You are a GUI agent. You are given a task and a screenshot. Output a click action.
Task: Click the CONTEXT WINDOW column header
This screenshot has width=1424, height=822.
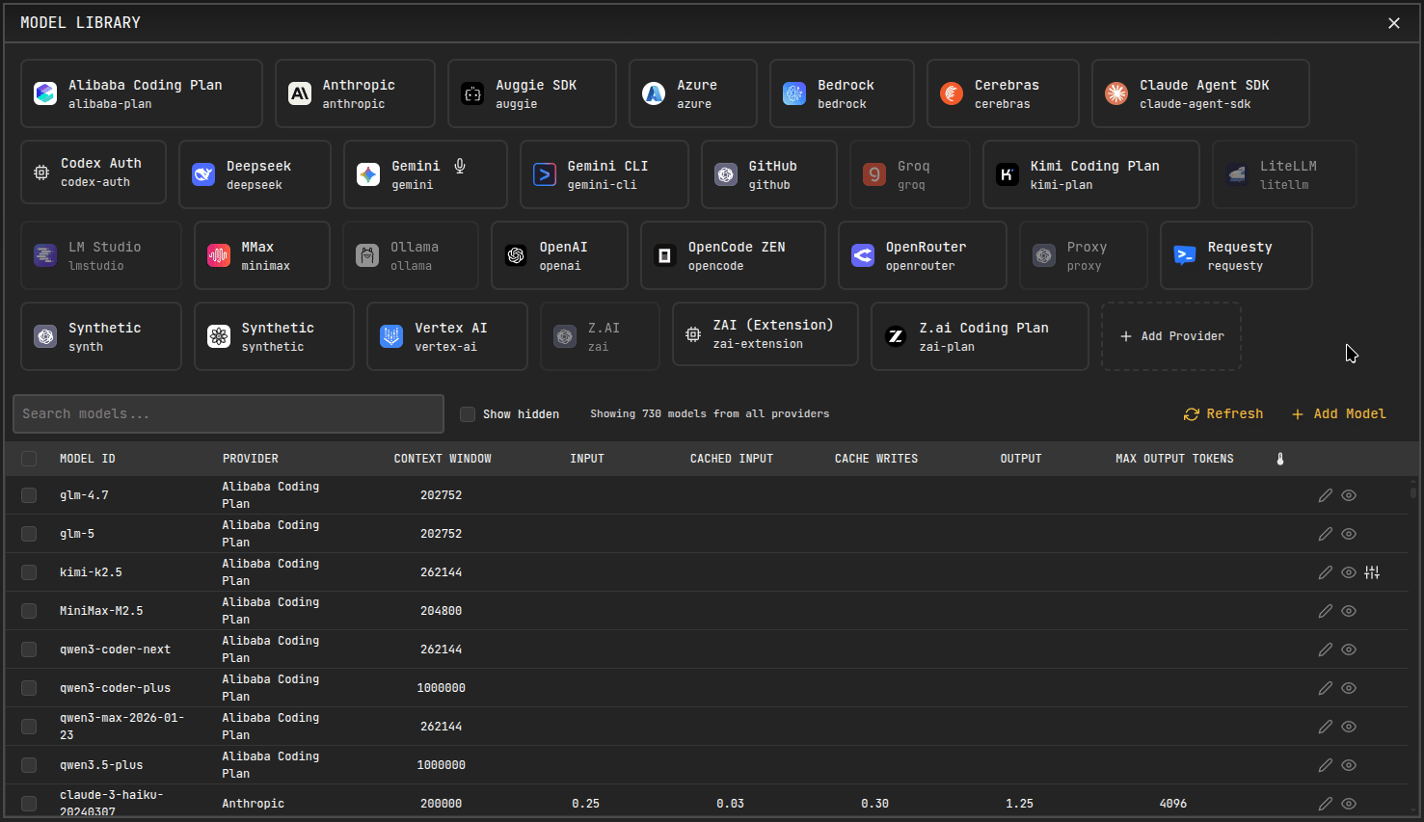tap(443, 459)
